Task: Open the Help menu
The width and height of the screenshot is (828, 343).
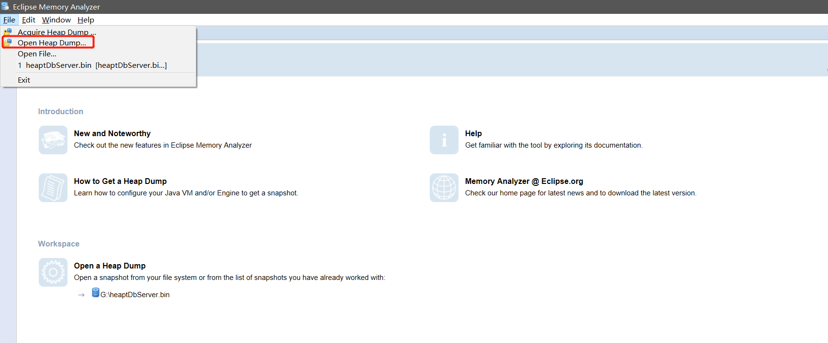Action: 86,20
